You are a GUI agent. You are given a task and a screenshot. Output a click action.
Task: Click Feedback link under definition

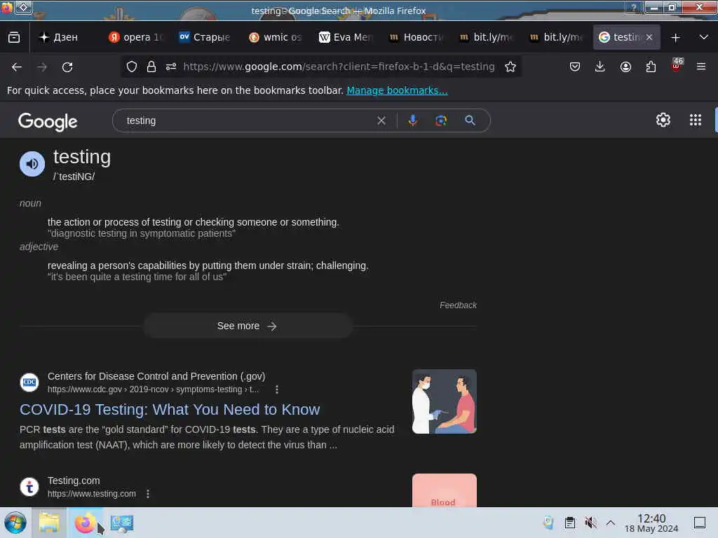tap(458, 305)
